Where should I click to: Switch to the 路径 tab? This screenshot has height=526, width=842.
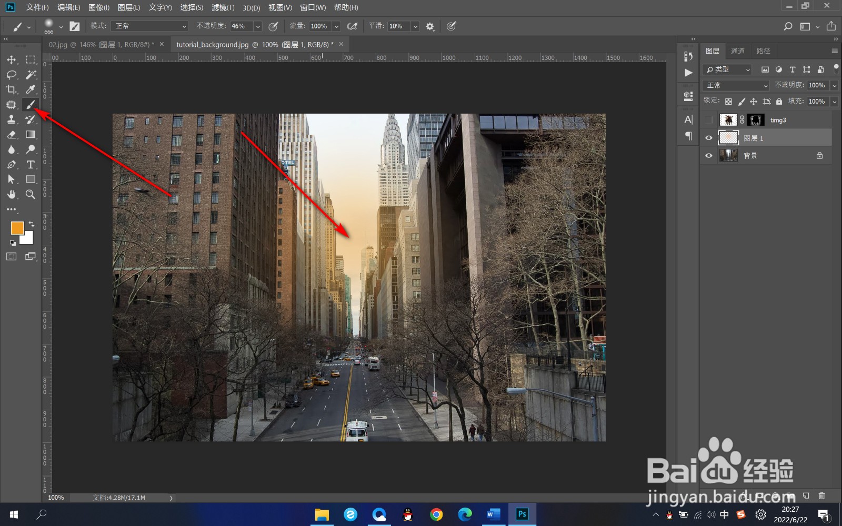[x=763, y=51]
